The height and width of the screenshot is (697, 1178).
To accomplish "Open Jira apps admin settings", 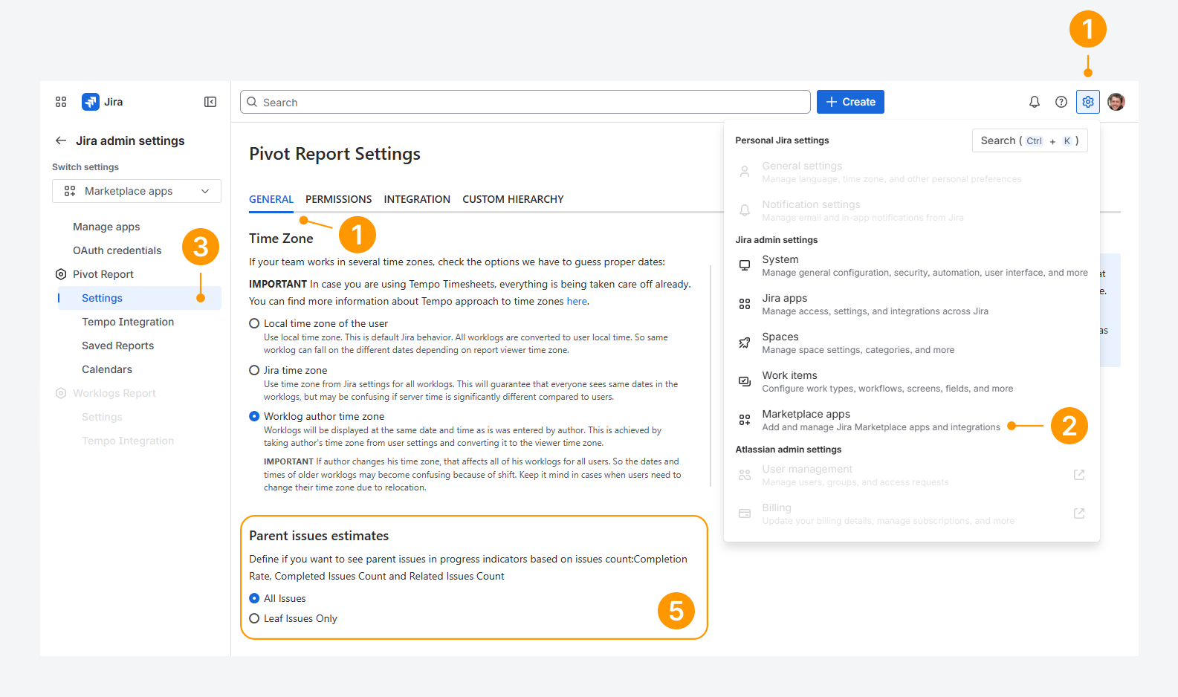I will tap(912, 304).
